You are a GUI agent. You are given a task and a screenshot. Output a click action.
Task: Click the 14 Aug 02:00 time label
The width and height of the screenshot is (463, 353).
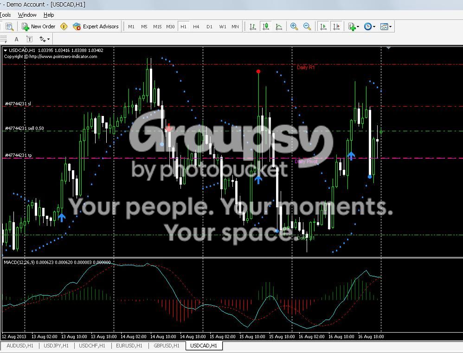(x=134, y=336)
